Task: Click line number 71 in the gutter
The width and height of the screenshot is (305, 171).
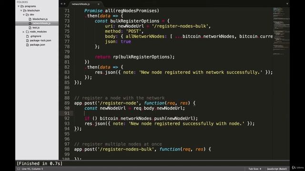Action: 67,10
